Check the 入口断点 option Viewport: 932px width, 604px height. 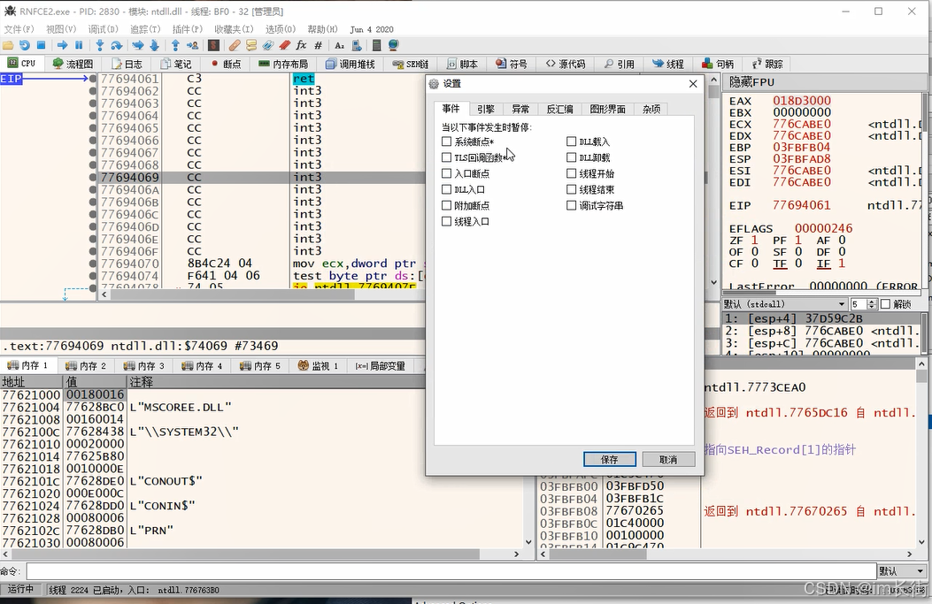click(x=446, y=173)
